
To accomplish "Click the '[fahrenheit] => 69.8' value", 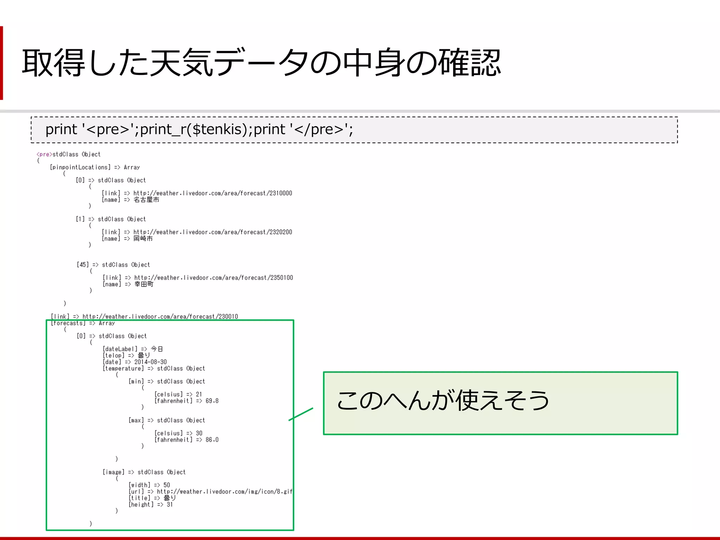I will tap(186, 401).
